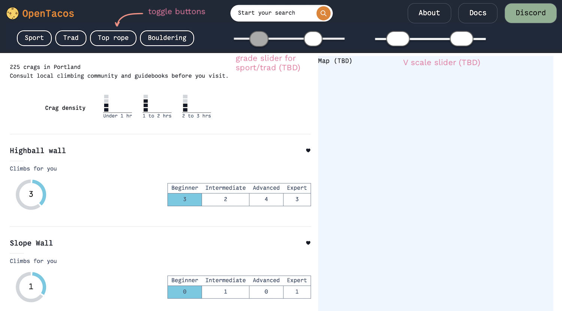Click the Discord button
This screenshot has height=311, width=562.
[x=531, y=13]
